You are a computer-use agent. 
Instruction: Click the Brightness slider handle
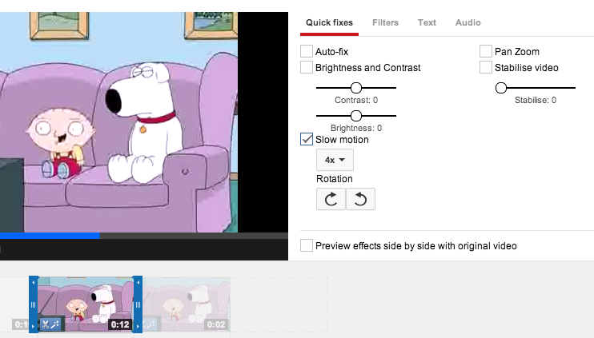(356, 116)
